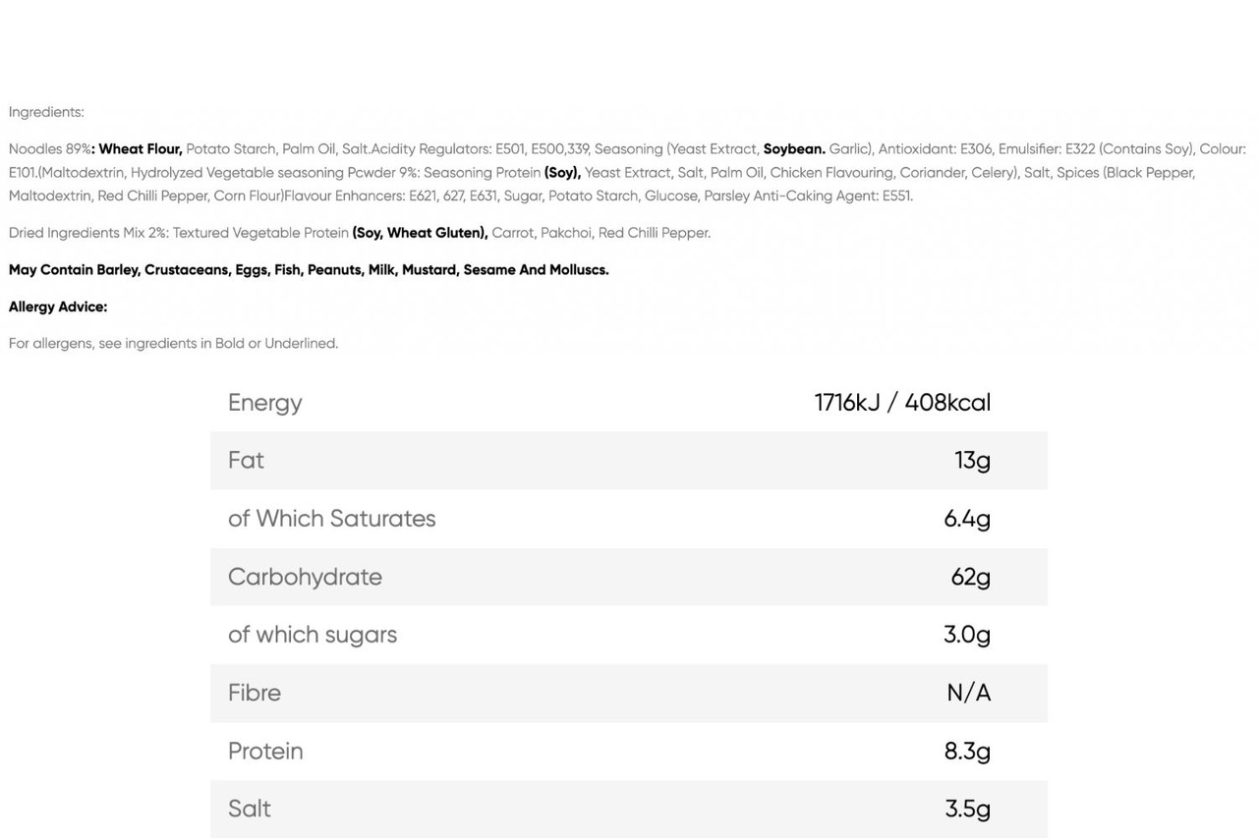Click the Dried Ingredients Mix 2% text
Image resolution: width=1258 pixels, height=838 pixels.
tap(88, 233)
